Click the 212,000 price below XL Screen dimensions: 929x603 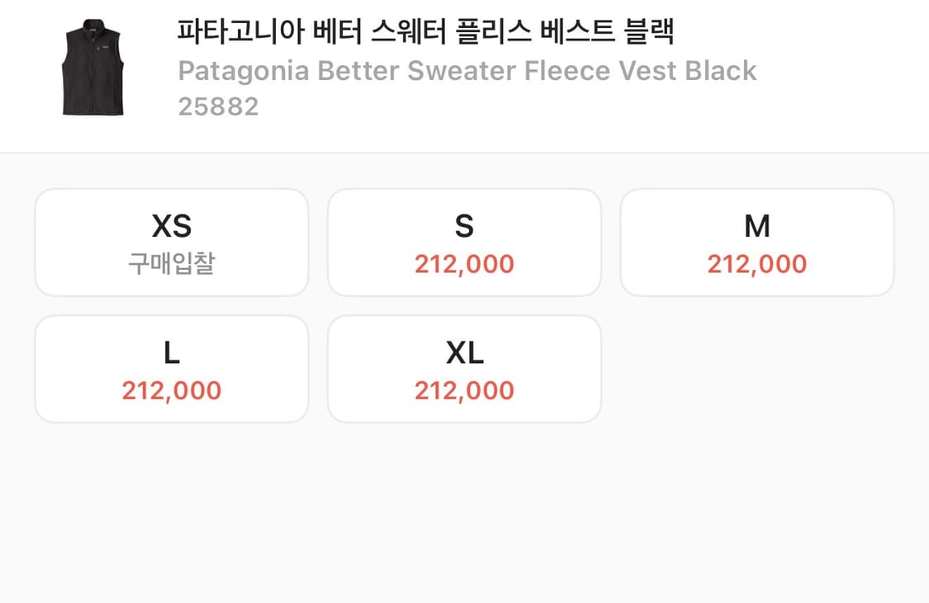pyautogui.click(x=464, y=389)
